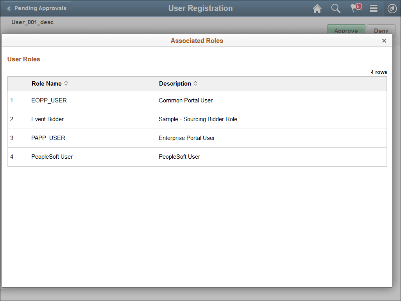Open the EOPP_USER role details
The image size is (401, 301).
(49, 100)
